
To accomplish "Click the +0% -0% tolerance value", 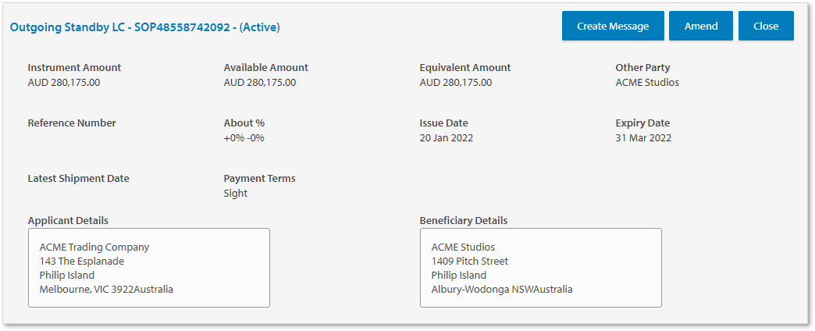I will 244,138.
